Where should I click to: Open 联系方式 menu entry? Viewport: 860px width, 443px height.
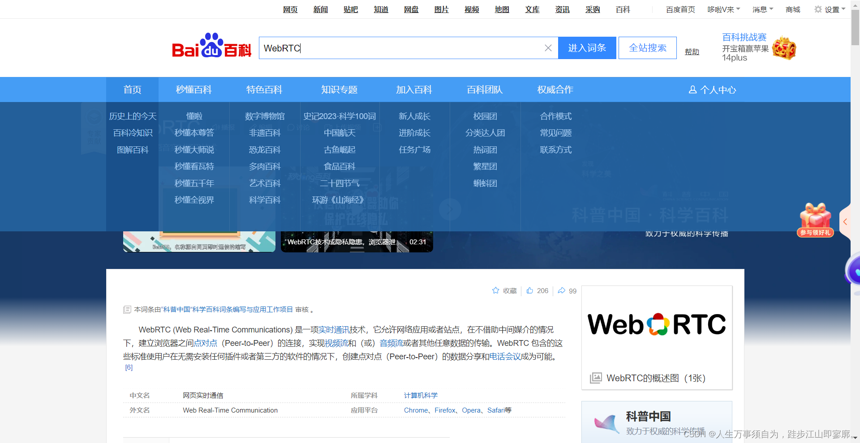pyautogui.click(x=555, y=149)
